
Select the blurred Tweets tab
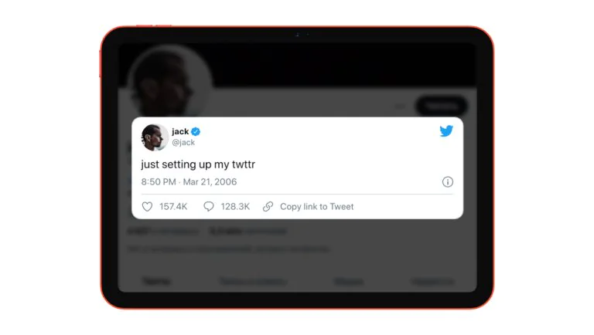(156, 281)
